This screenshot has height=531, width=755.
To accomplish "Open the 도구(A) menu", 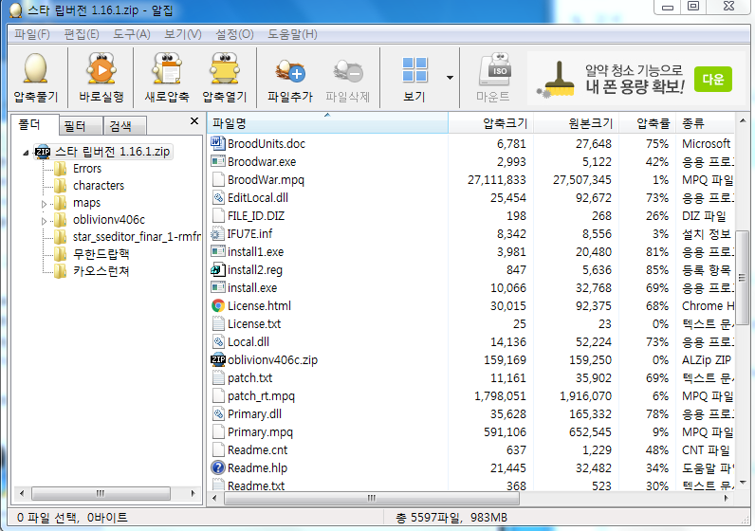I will click(132, 35).
